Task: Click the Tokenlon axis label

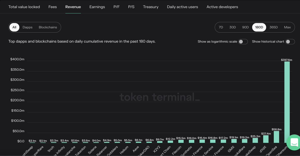Action: point(81,151)
